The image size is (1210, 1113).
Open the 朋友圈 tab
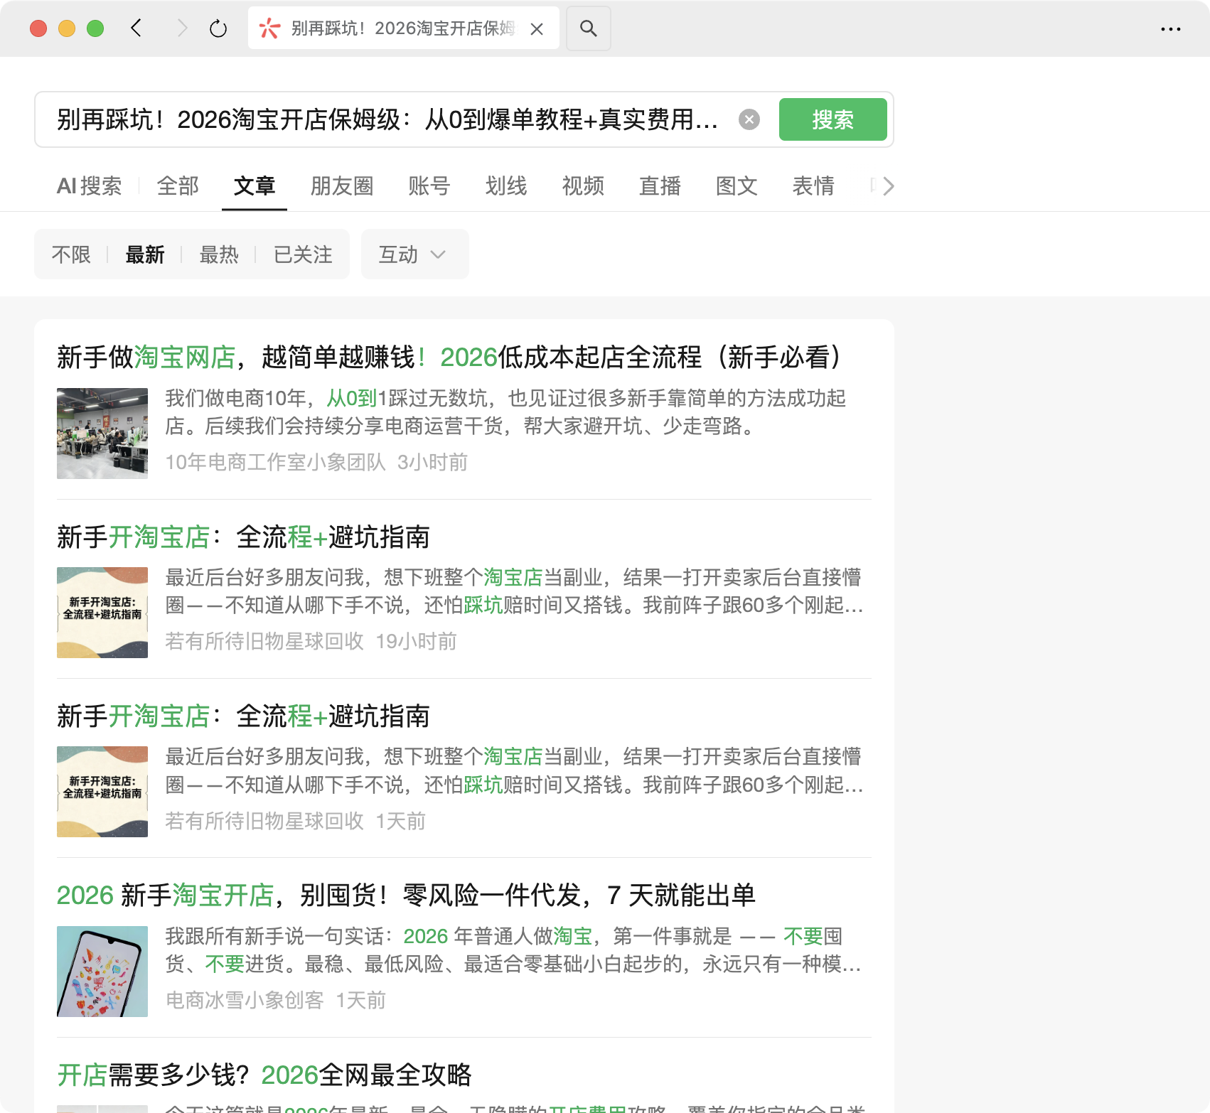(342, 186)
